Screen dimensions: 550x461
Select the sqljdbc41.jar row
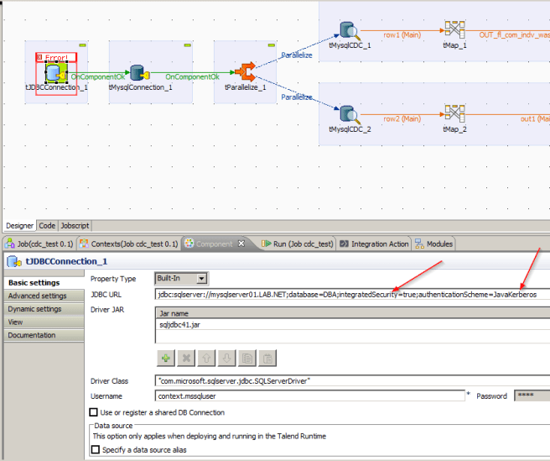pyautogui.click(x=353, y=325)
